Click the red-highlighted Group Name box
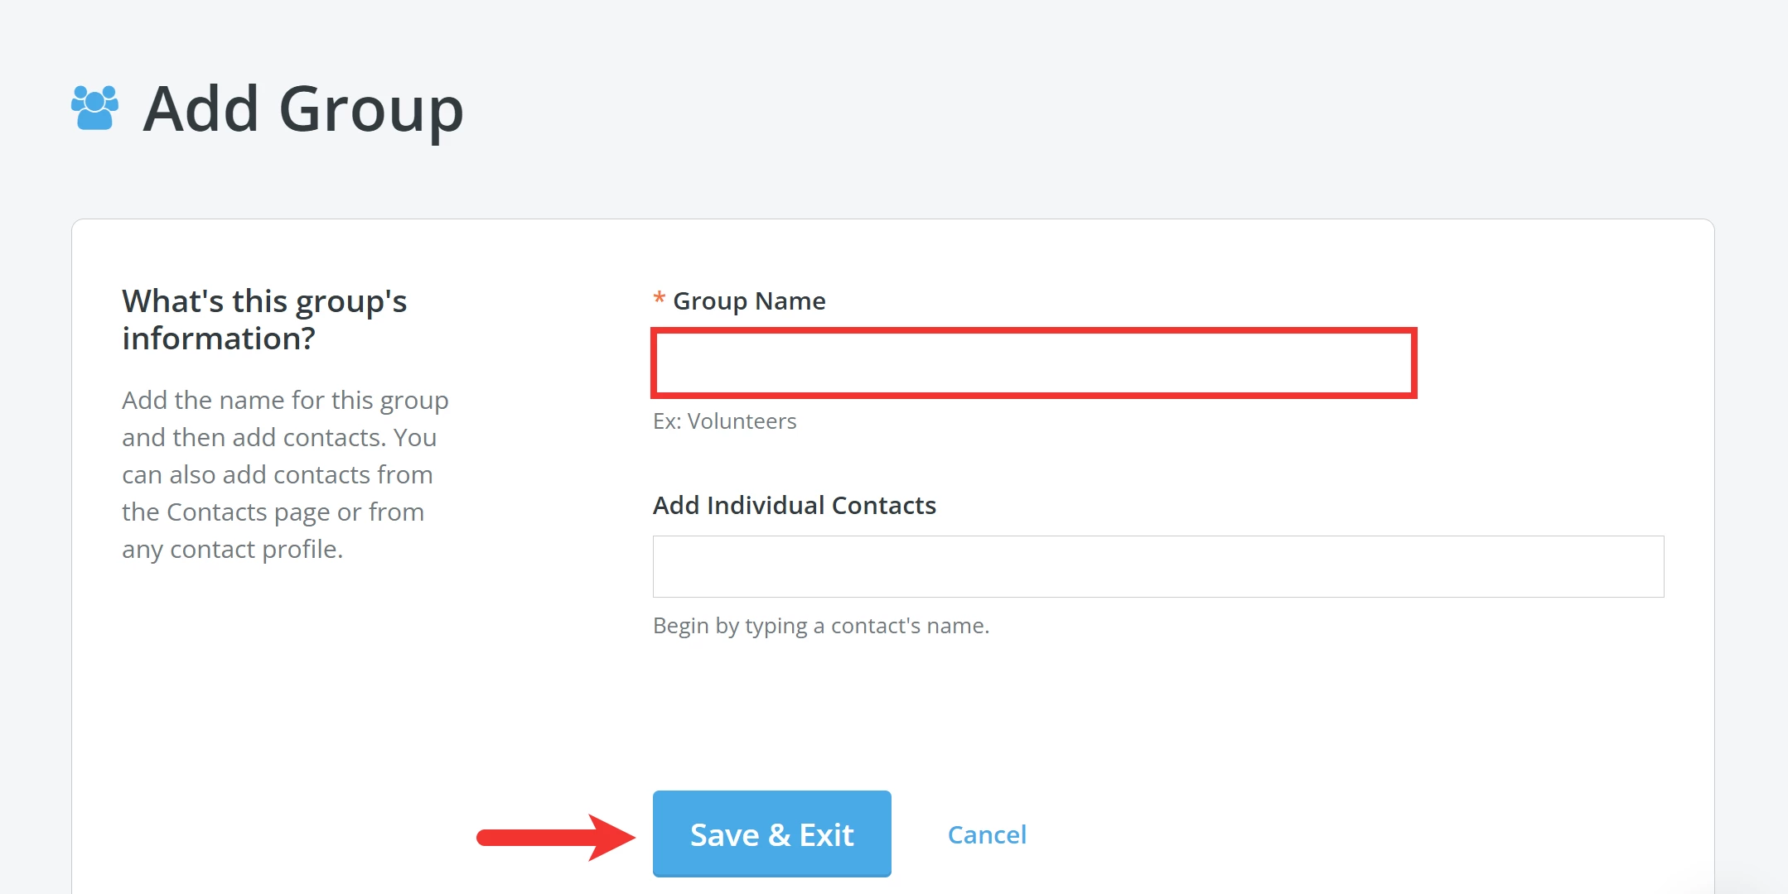Image resolution: width=1788 pixels, height=894 pixels. coord(1034,362)
